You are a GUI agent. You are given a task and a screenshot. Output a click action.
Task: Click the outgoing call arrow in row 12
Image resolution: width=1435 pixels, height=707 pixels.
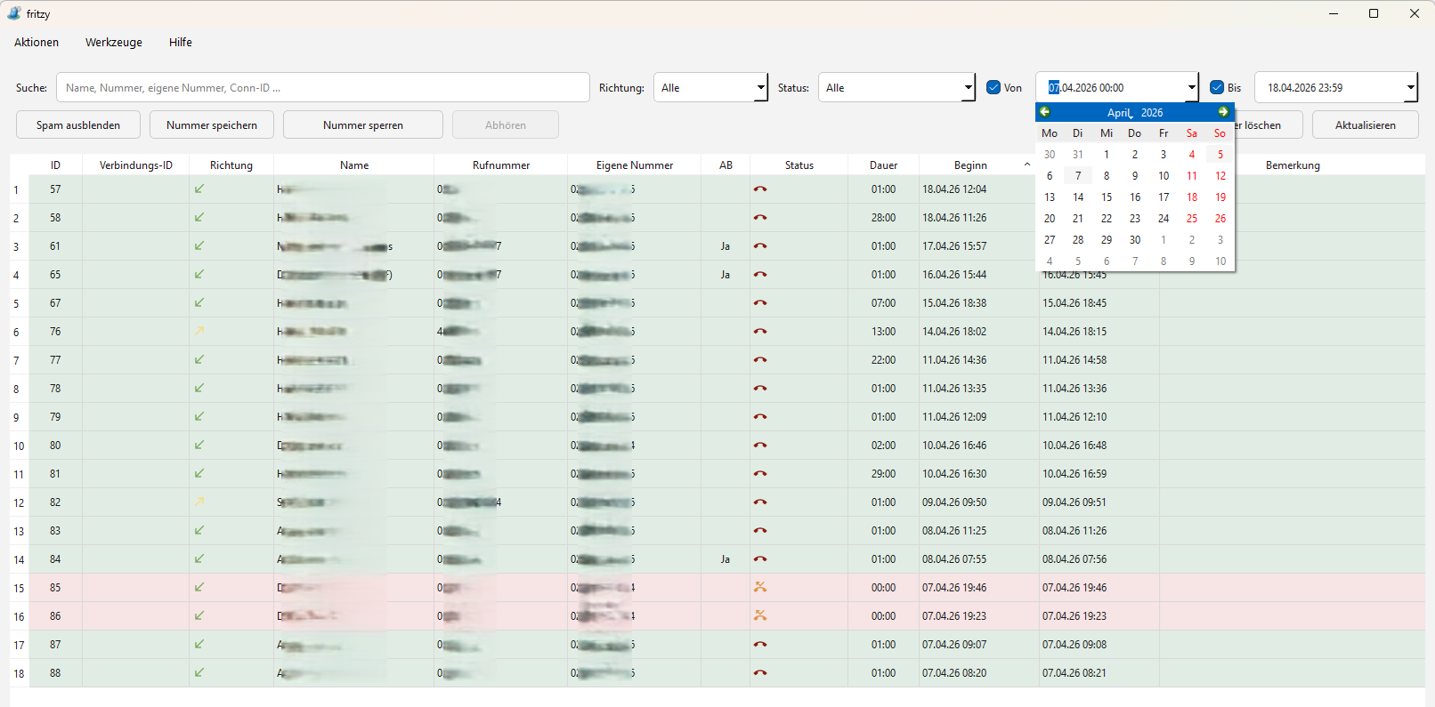(x=199, y=502)
